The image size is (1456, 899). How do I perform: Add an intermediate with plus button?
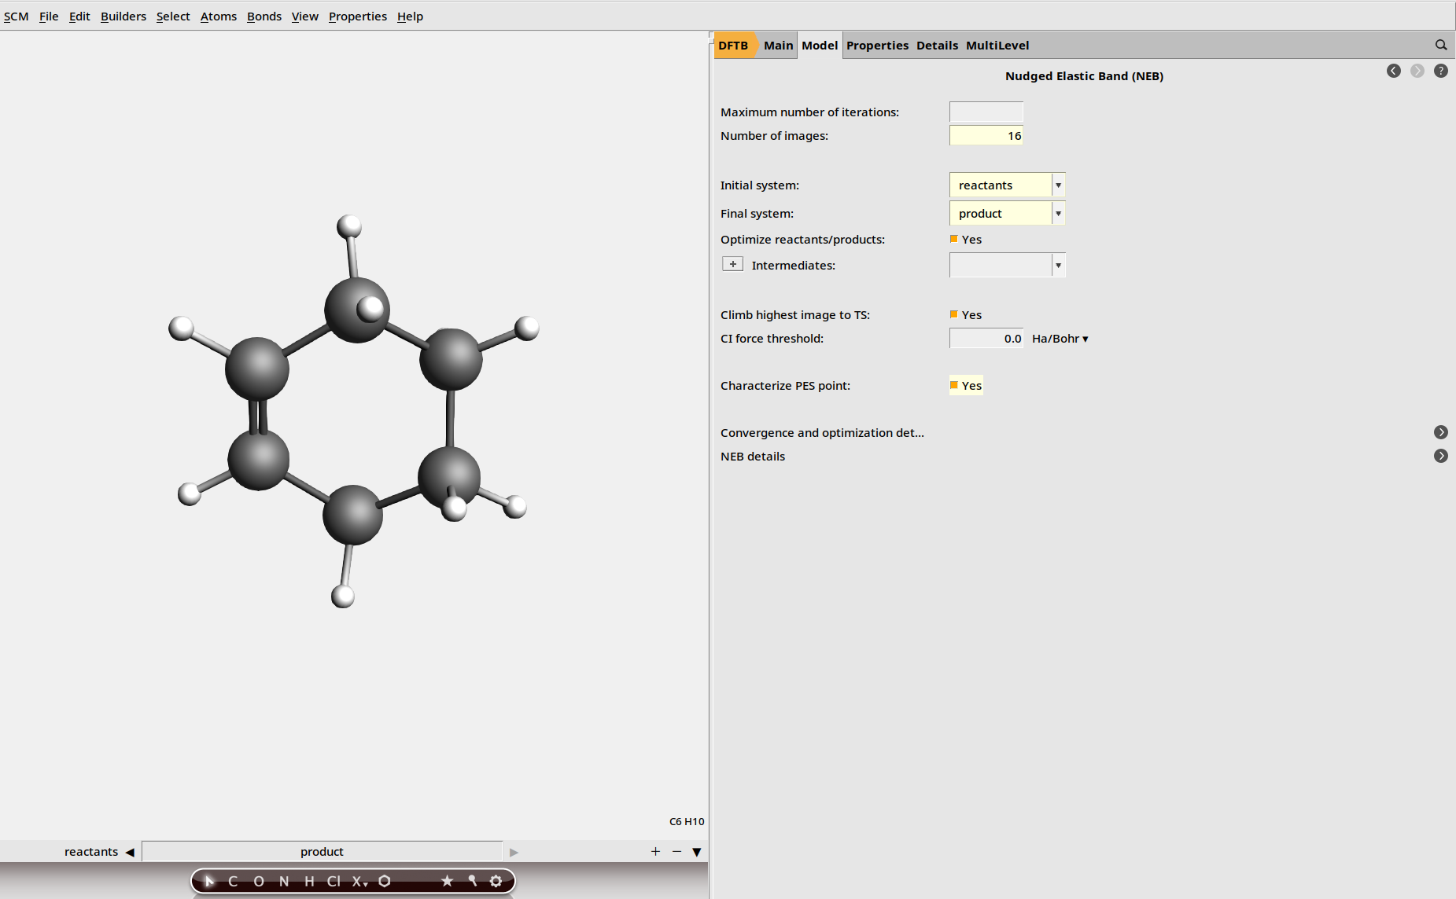coord(732,265)
